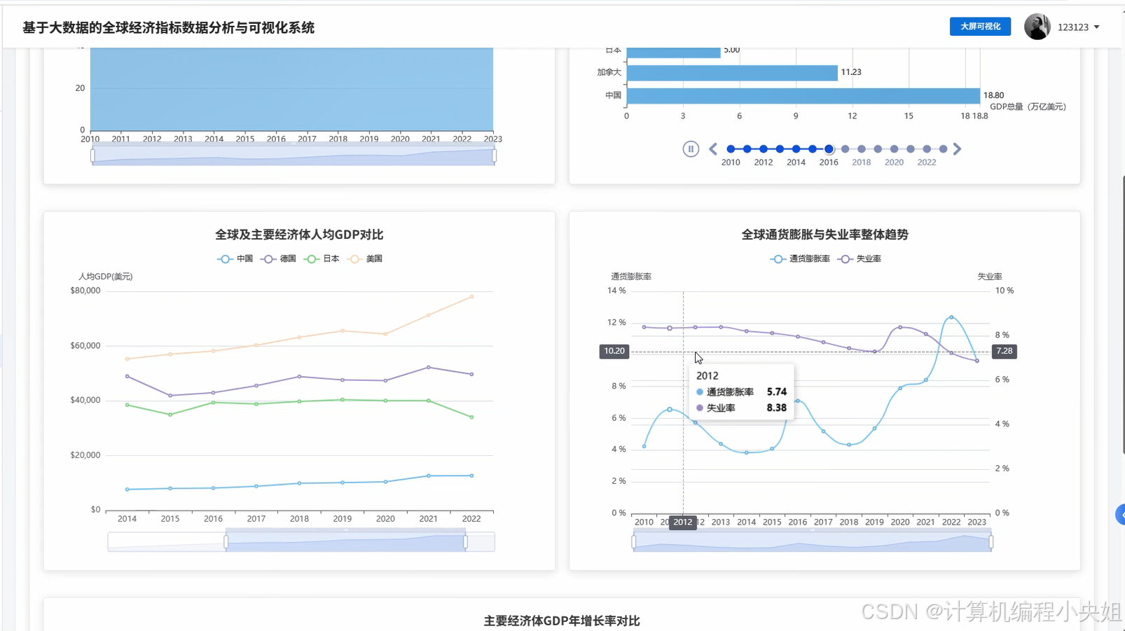Click title 全球通货膨胀与失业率整体趋势
Screen dimensions: 1125x631
point(824,235)
